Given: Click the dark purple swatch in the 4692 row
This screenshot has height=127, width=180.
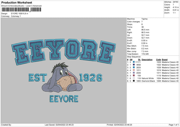Looking at the screenshot, I should (x=134, y=65).
